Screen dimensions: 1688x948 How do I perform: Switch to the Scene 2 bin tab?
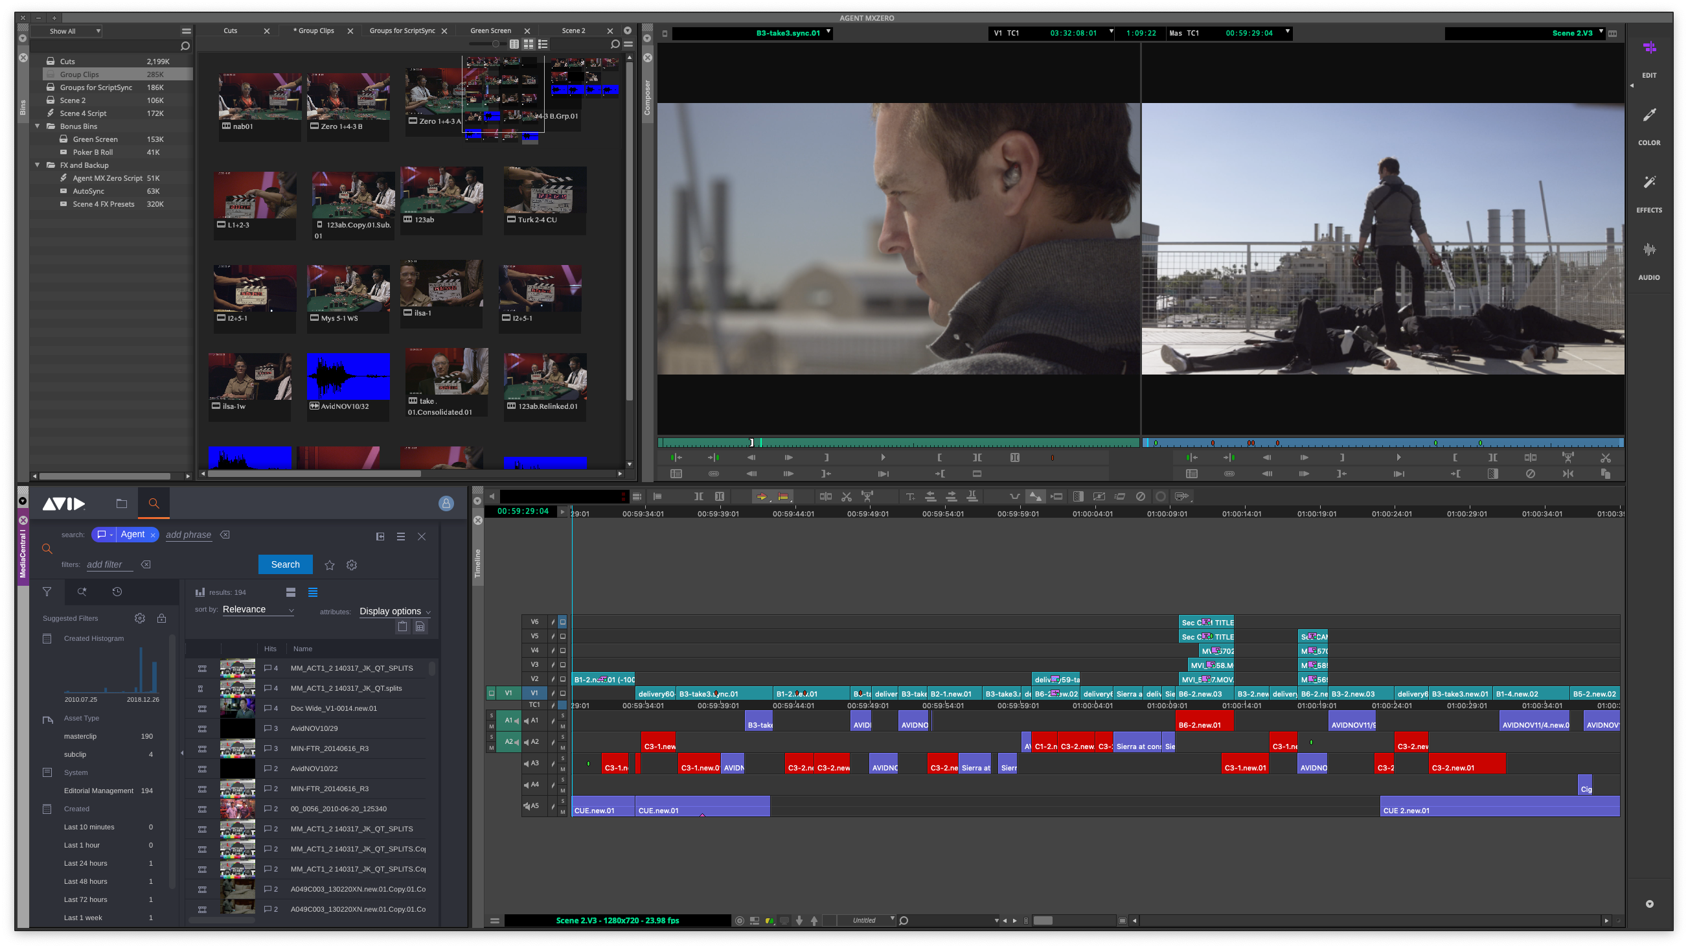pyautogui.click(x=573, y=31)
